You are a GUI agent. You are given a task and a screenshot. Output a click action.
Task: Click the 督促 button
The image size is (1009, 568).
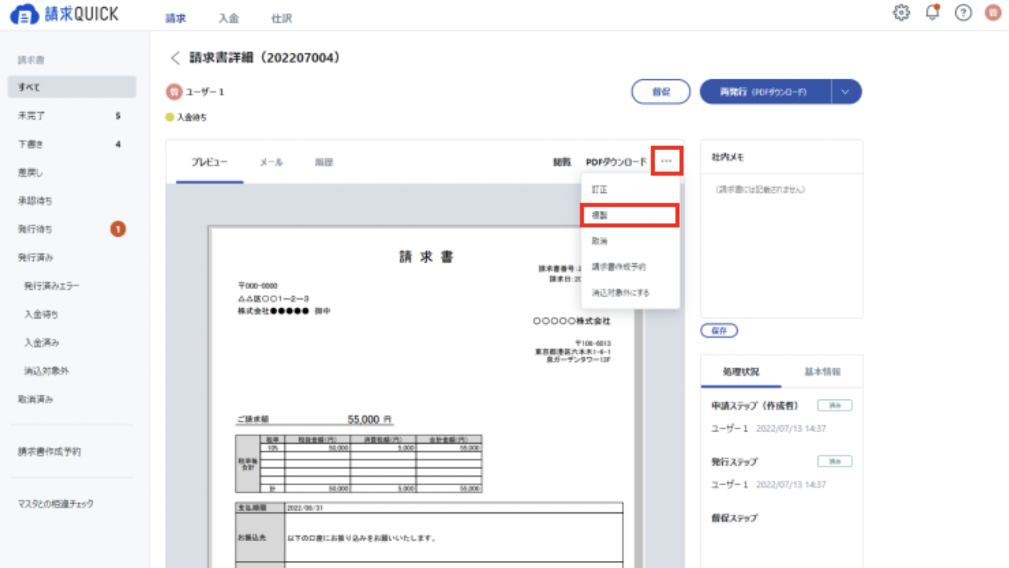point(661,92)
